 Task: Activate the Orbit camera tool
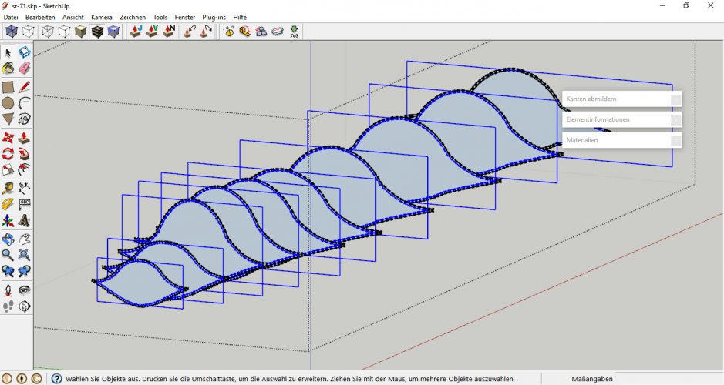[x=8, y=239]
